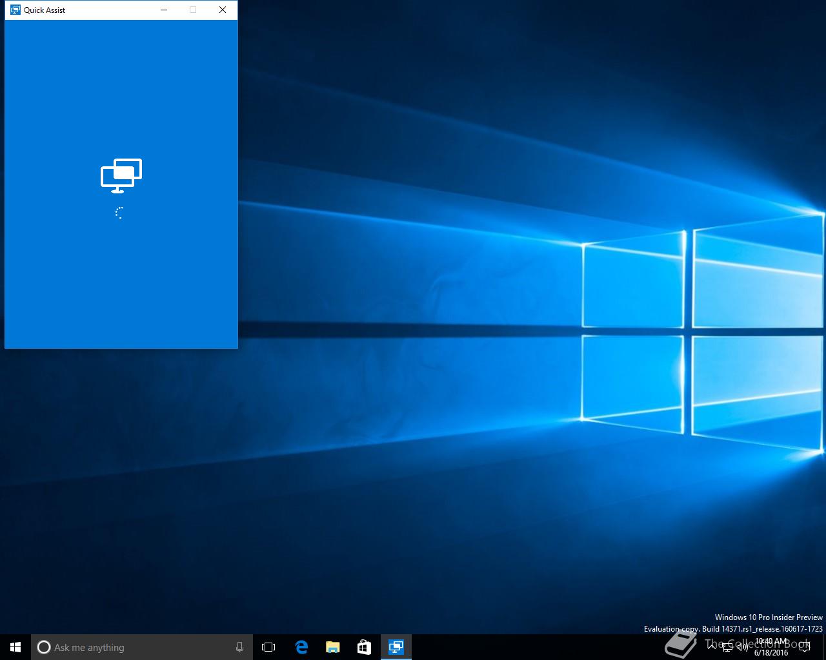The height and width of the screenshot is (660, 826).
Task: Open the volume control in system tray
Action: click(x=743, y=647)
